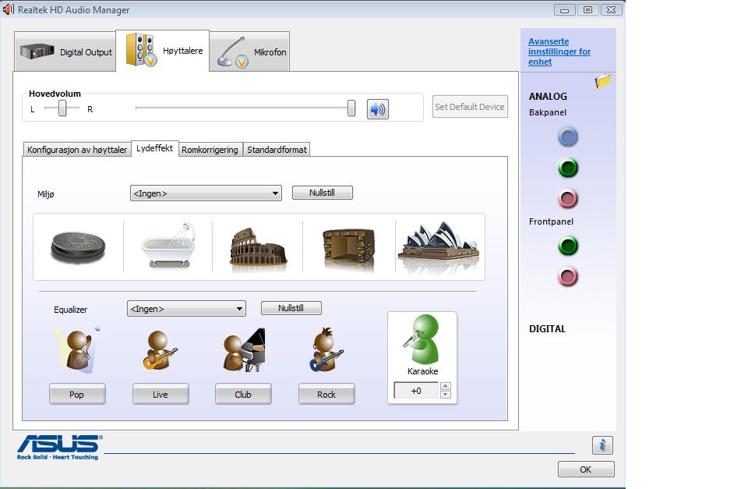The width and height of the screenshot is (748, 489).
Task: Mute the main volume speaker button
Action: click(x=377, y=109)
